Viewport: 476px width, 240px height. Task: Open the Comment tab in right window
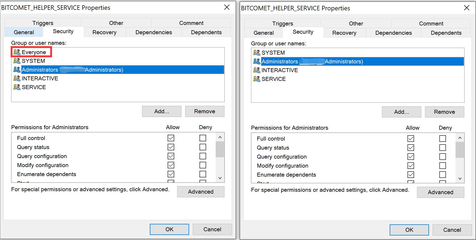tap(431, 24)
